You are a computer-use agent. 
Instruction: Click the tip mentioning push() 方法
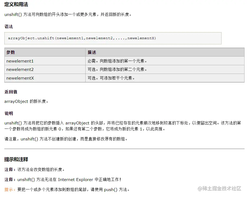(x=67, y=189)
